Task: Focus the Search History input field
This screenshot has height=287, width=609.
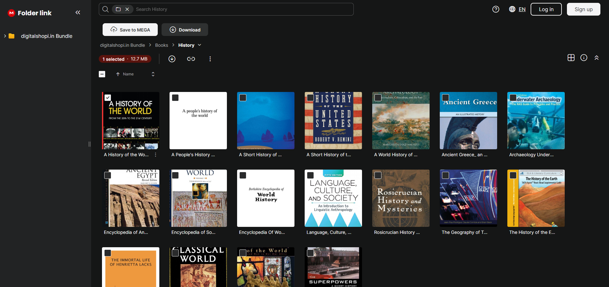Action: [242, 9]
